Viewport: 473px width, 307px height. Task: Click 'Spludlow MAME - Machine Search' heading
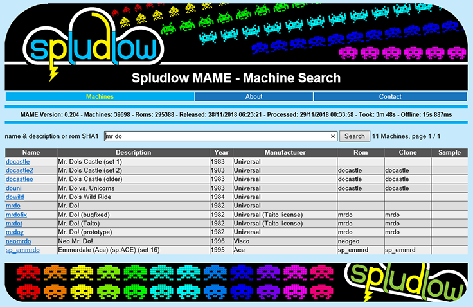point(236,78)
